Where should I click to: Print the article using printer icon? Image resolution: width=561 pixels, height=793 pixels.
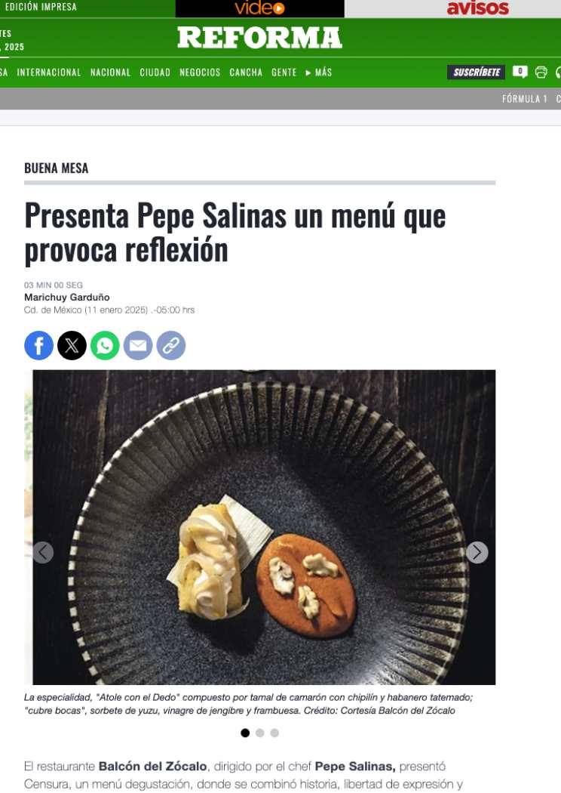tap(541, 73)
